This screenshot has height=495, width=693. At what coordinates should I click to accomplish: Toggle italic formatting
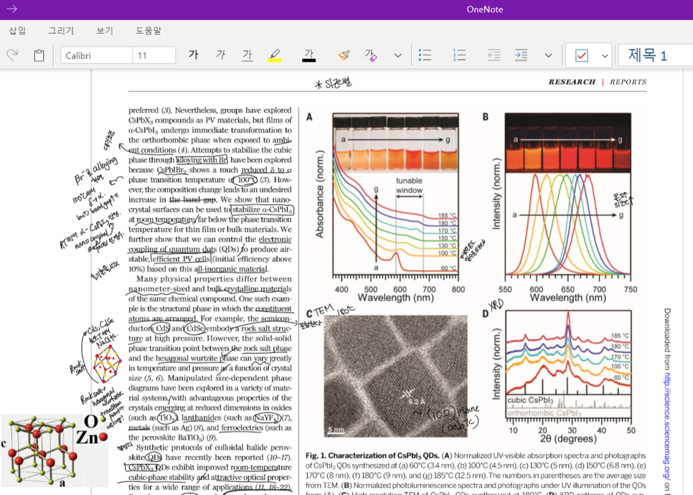click(x=220, y=55)
